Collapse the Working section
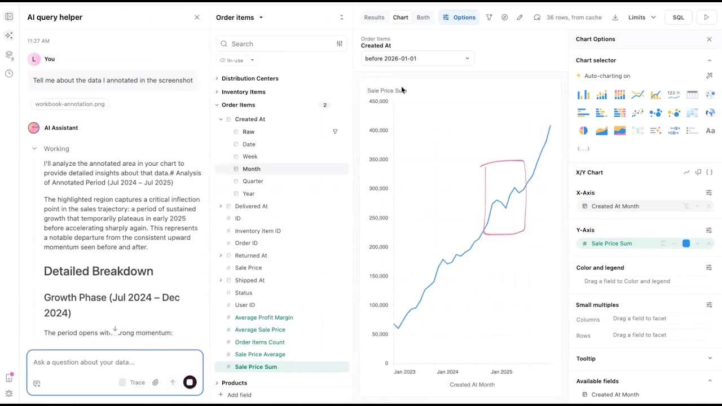 [34, 149]
